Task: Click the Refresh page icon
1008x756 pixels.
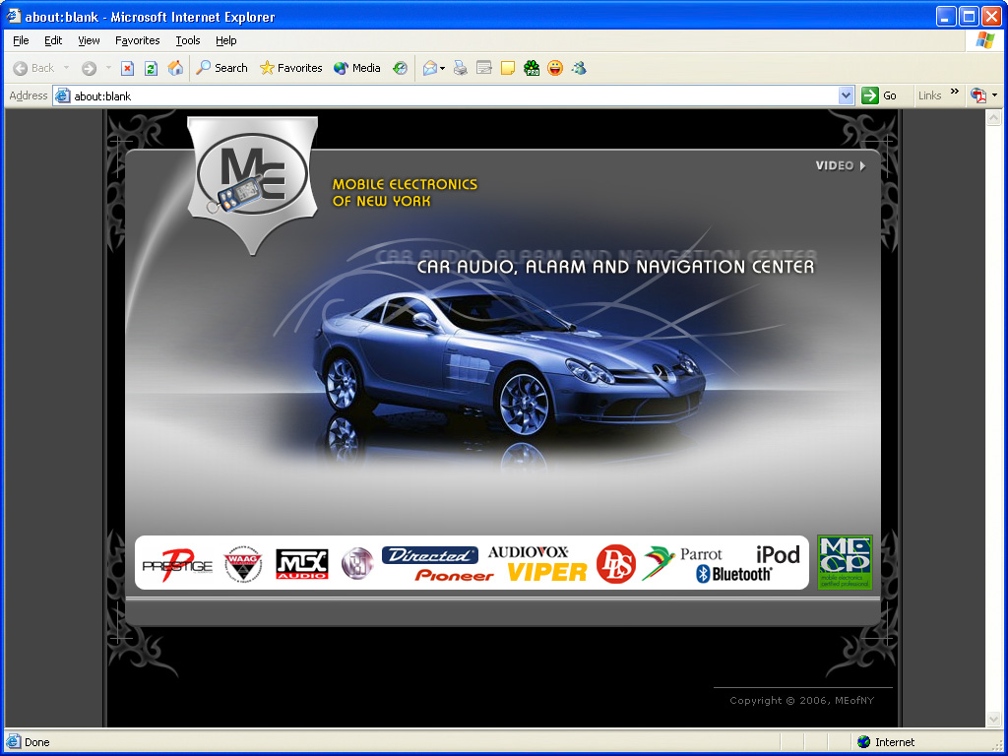Action: 151,68
